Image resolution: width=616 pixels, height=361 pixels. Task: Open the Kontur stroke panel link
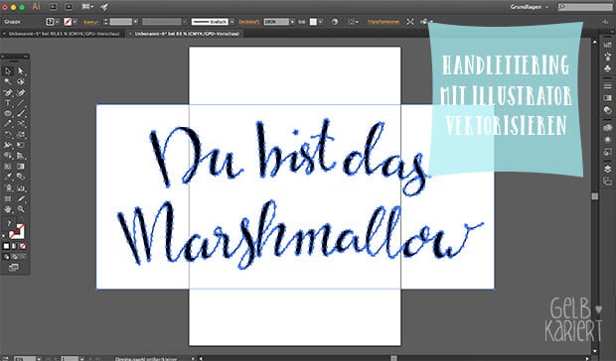click(90, 22)
